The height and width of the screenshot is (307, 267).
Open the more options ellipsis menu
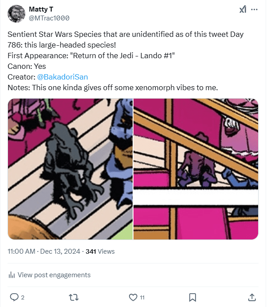pyautogui.click(x=254, y=9)
